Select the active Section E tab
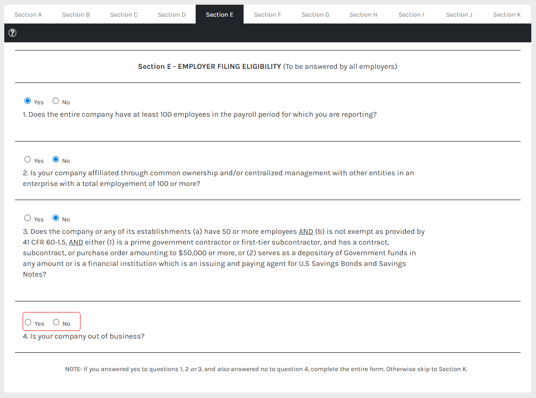 tap(220, 15)
